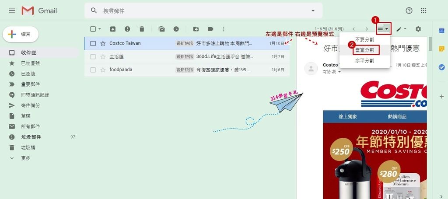
Task: Open the 360d.Life生活匯平台 email subject
Action: pyautogui.click(x=224, y=56)
